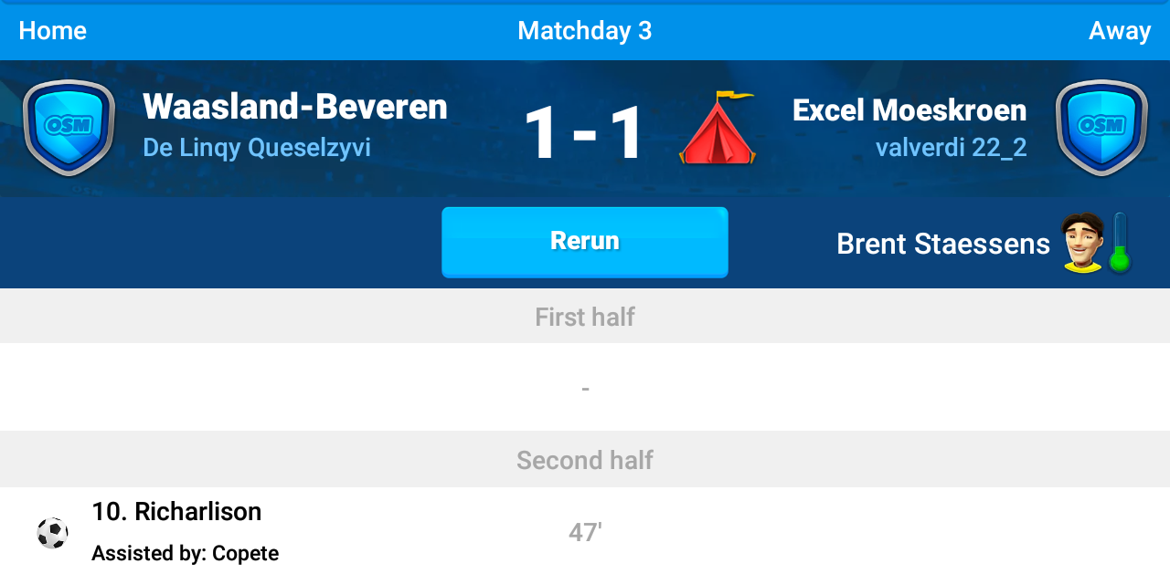Click the Matchday 3 title
This screenshot has height=574, width=1170.
point(585,31)
